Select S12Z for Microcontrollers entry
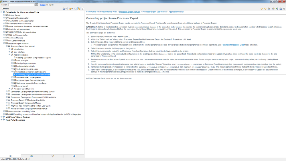This screenshot has width=286, height=161. coord(18,35)
